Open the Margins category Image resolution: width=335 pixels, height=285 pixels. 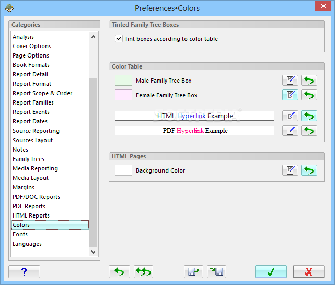[50, 187]
